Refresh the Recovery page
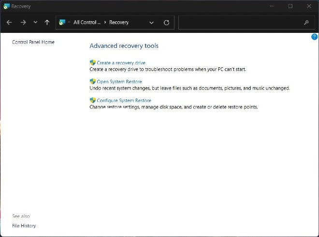The image size is (319, 237). [167, 22]
